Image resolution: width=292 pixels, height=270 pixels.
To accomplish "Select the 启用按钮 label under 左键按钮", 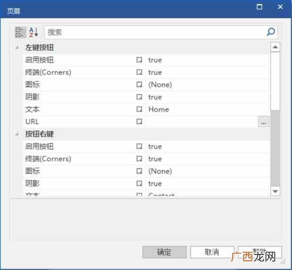I will pos(39,60).
